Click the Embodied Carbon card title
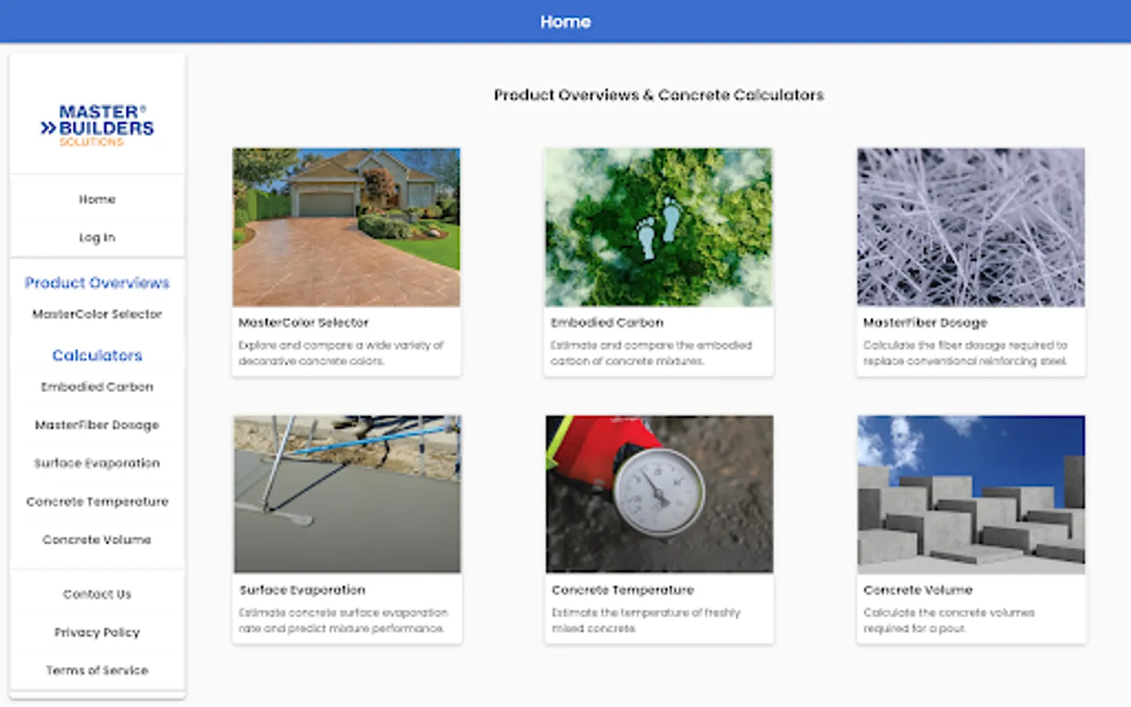The width and height of the screenshot is (1131, 707). (607, 323)
